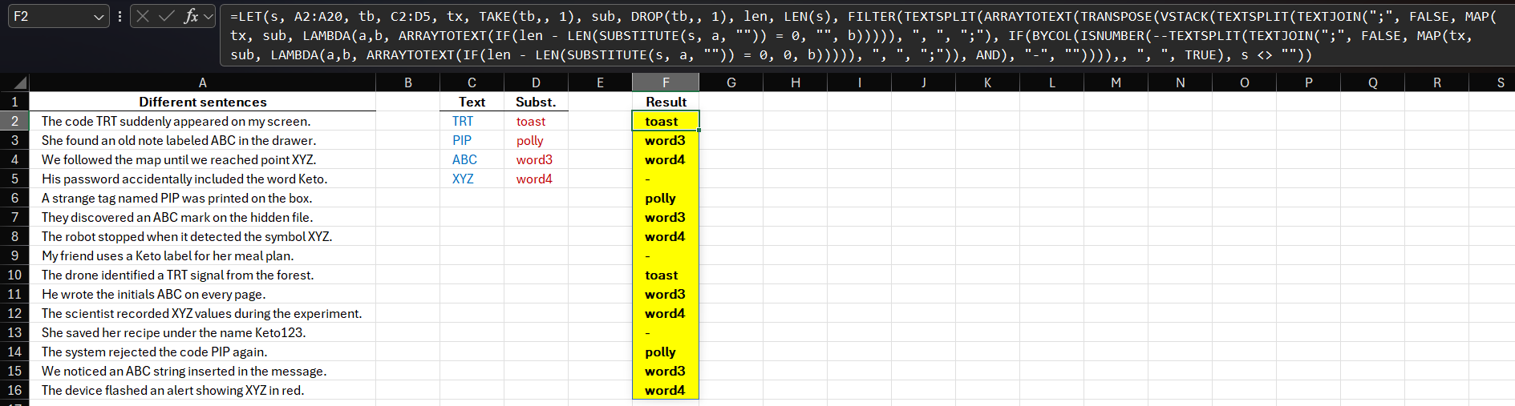Select Result cell 'polly' in row 6
Screen dimensions: 1515x406
tap(666, 198)
